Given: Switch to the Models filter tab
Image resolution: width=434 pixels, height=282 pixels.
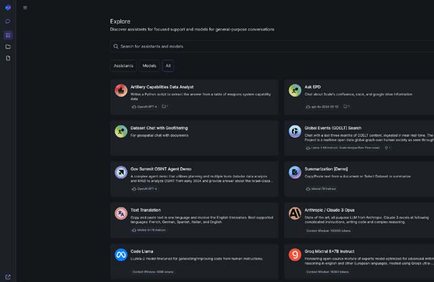Looking at the screenshot, I should pyautogui.click(x=149, y=66).
